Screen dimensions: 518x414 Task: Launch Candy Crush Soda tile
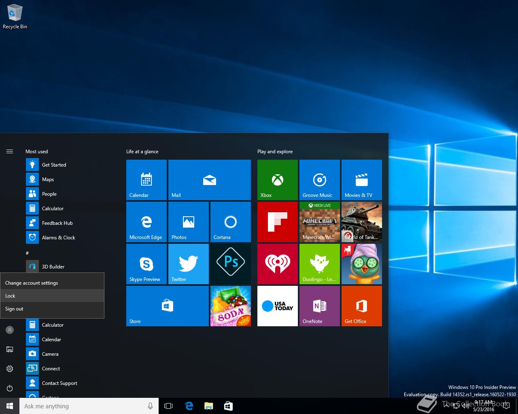click(x=231, y=306)
